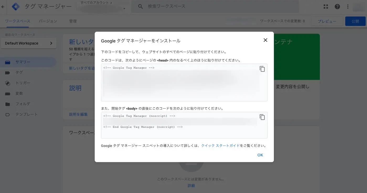Click the dialog title Google タグ マネージャーをインストール
This screenshot has width=367, height=193.
coord(141,41)
